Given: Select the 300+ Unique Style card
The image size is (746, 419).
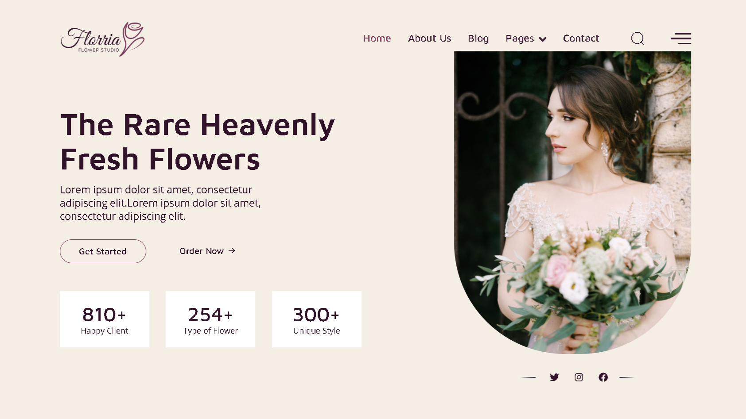Looking at the screenshot, I should [317, 319].
